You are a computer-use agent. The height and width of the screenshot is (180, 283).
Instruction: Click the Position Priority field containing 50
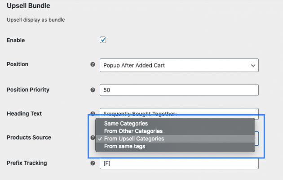pos(179,90)
